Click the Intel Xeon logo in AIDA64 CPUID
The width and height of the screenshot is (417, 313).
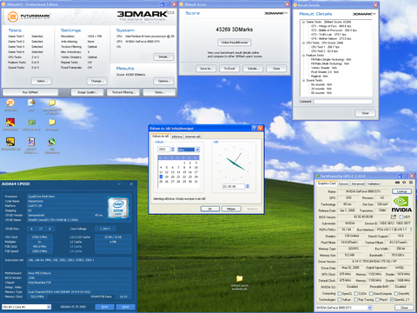[x=118, y=208]
